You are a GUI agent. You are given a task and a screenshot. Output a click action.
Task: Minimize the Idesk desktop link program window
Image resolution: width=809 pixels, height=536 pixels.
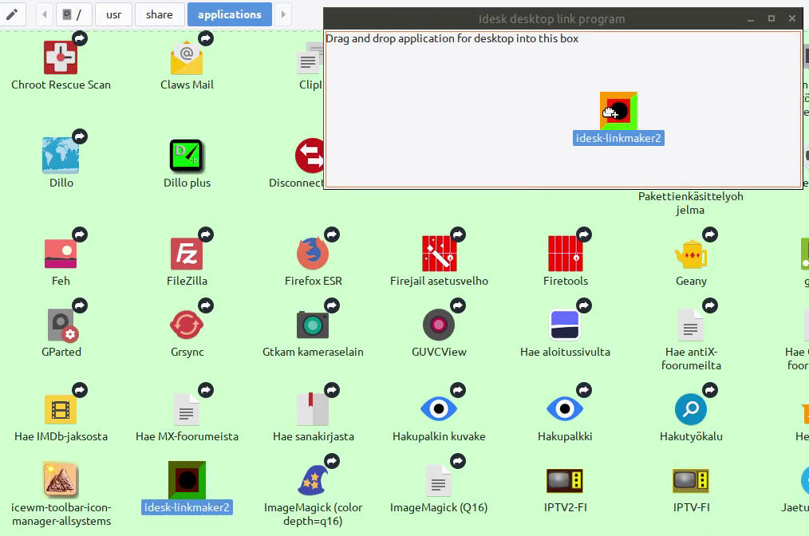click(x=751, y=19)
